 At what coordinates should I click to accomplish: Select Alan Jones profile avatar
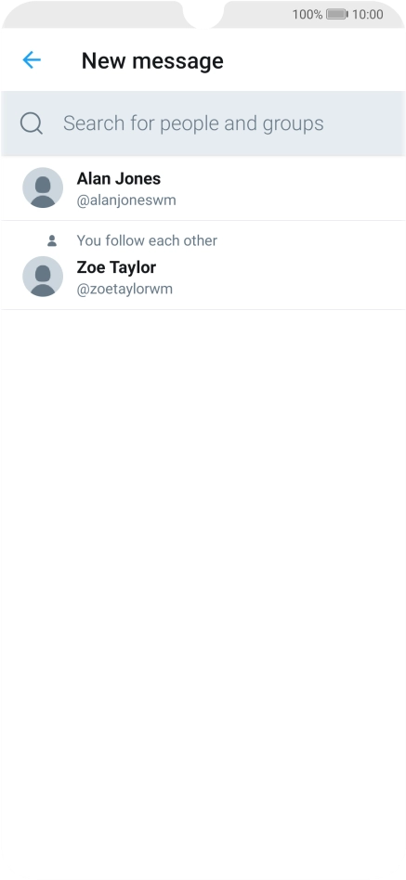43,188
